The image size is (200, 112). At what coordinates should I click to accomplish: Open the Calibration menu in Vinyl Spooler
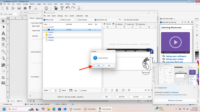[x=79, y=16]
